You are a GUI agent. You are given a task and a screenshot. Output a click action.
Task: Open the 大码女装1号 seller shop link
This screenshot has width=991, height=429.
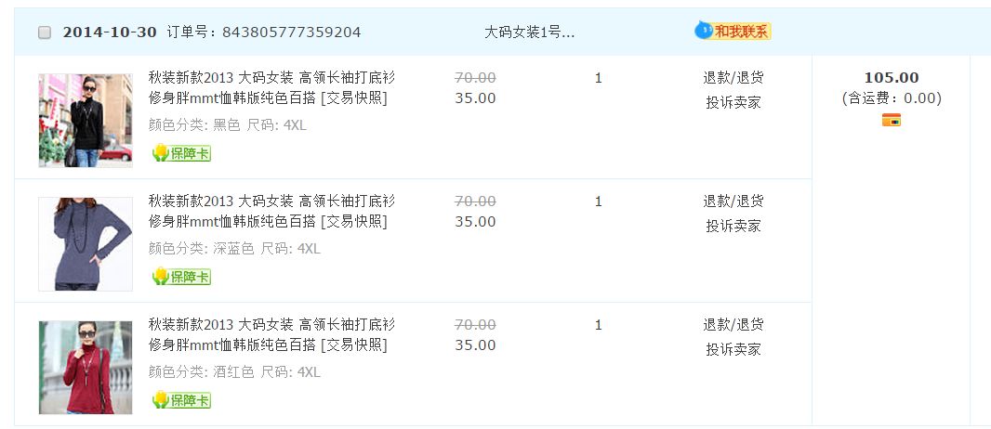529,32
